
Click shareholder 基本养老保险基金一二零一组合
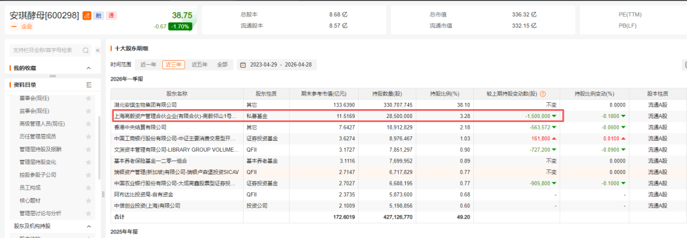pos(151,161)
